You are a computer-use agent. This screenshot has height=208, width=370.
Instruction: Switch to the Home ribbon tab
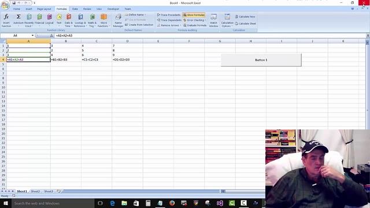point(17,9)
